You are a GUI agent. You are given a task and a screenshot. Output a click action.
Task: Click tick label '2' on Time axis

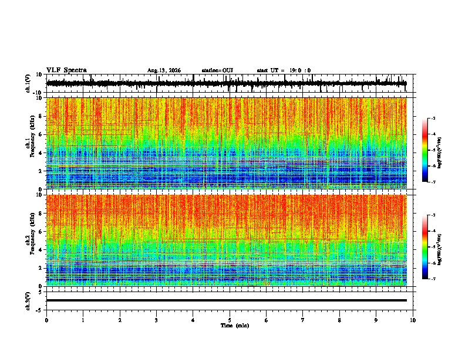pos(120,320)
